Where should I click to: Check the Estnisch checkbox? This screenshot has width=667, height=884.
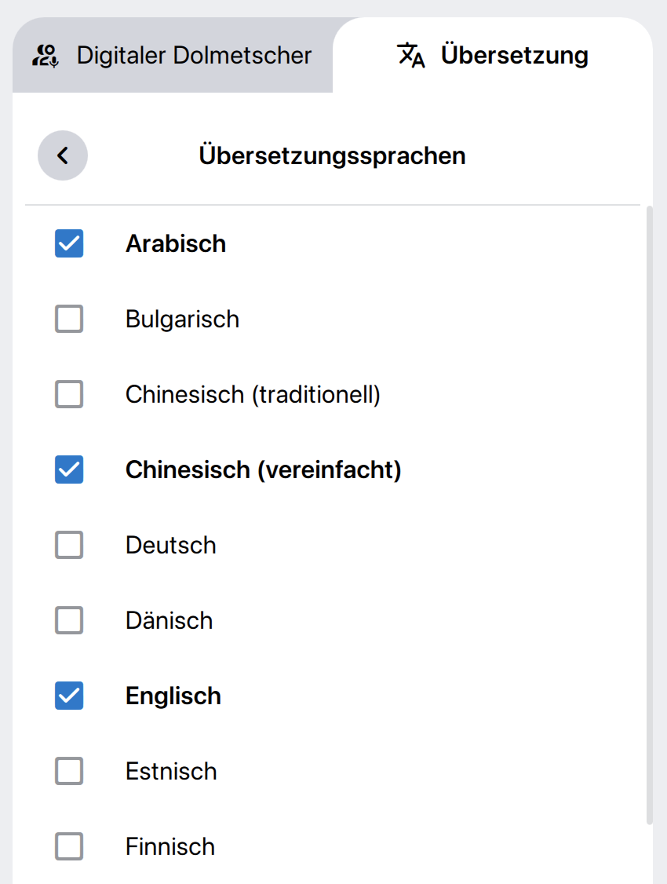tap(69, 771)
